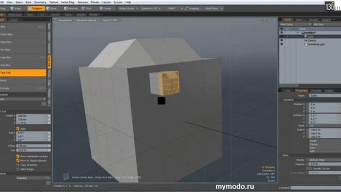Switch to Channels tab
The image size is (341, 192).
(316, 91)
